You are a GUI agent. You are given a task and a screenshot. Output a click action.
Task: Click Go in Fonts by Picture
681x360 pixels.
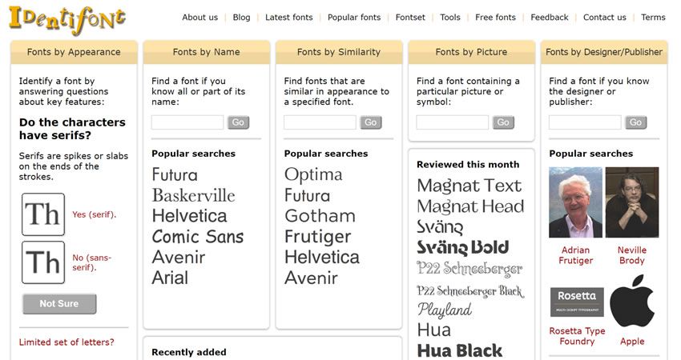pos(503,122)
